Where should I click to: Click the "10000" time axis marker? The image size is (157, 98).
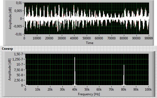pos(37,38)
